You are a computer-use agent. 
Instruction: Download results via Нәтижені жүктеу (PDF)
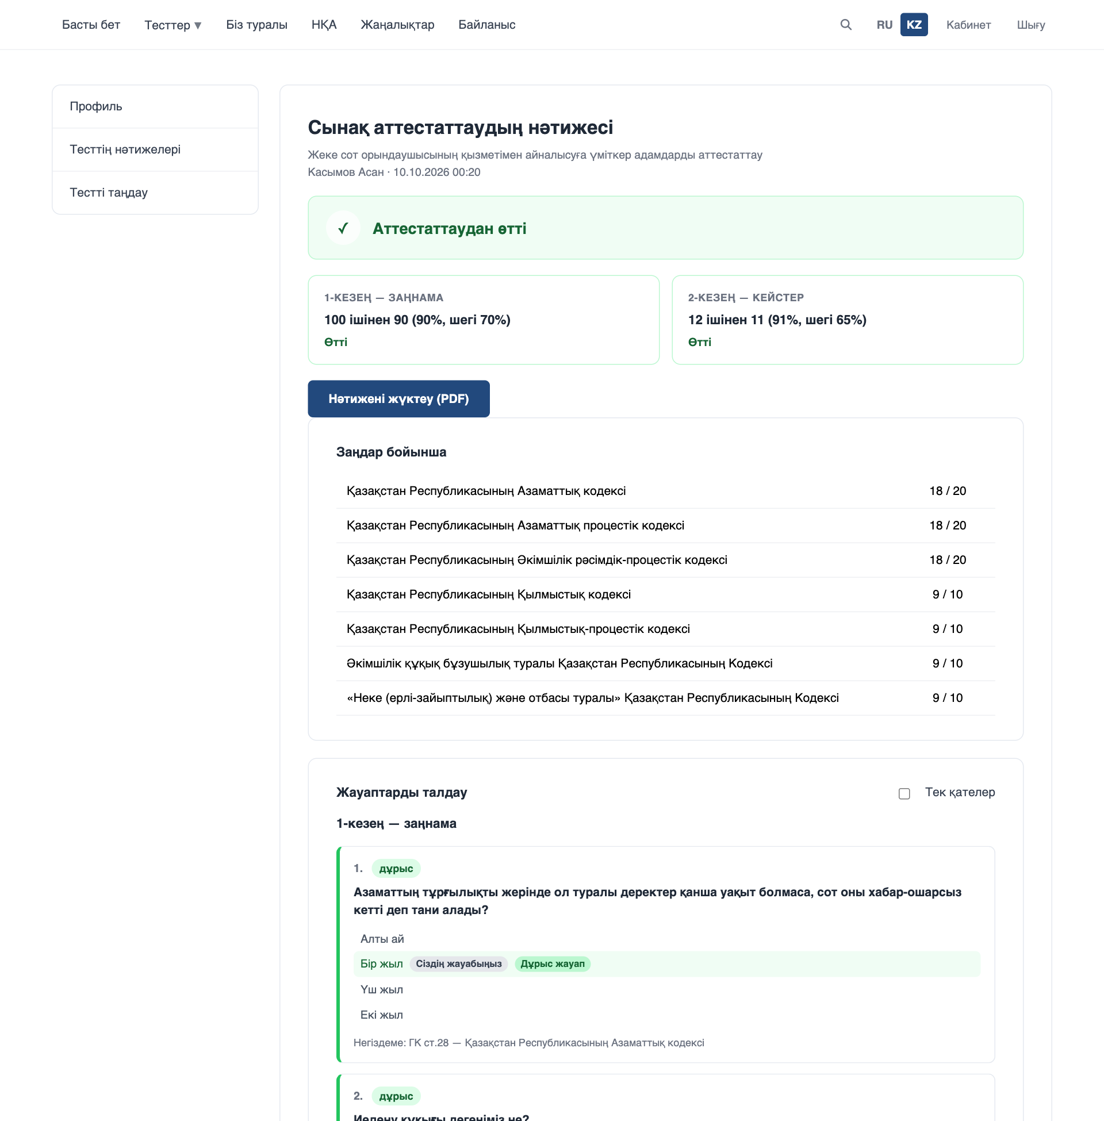pos(398,398)
